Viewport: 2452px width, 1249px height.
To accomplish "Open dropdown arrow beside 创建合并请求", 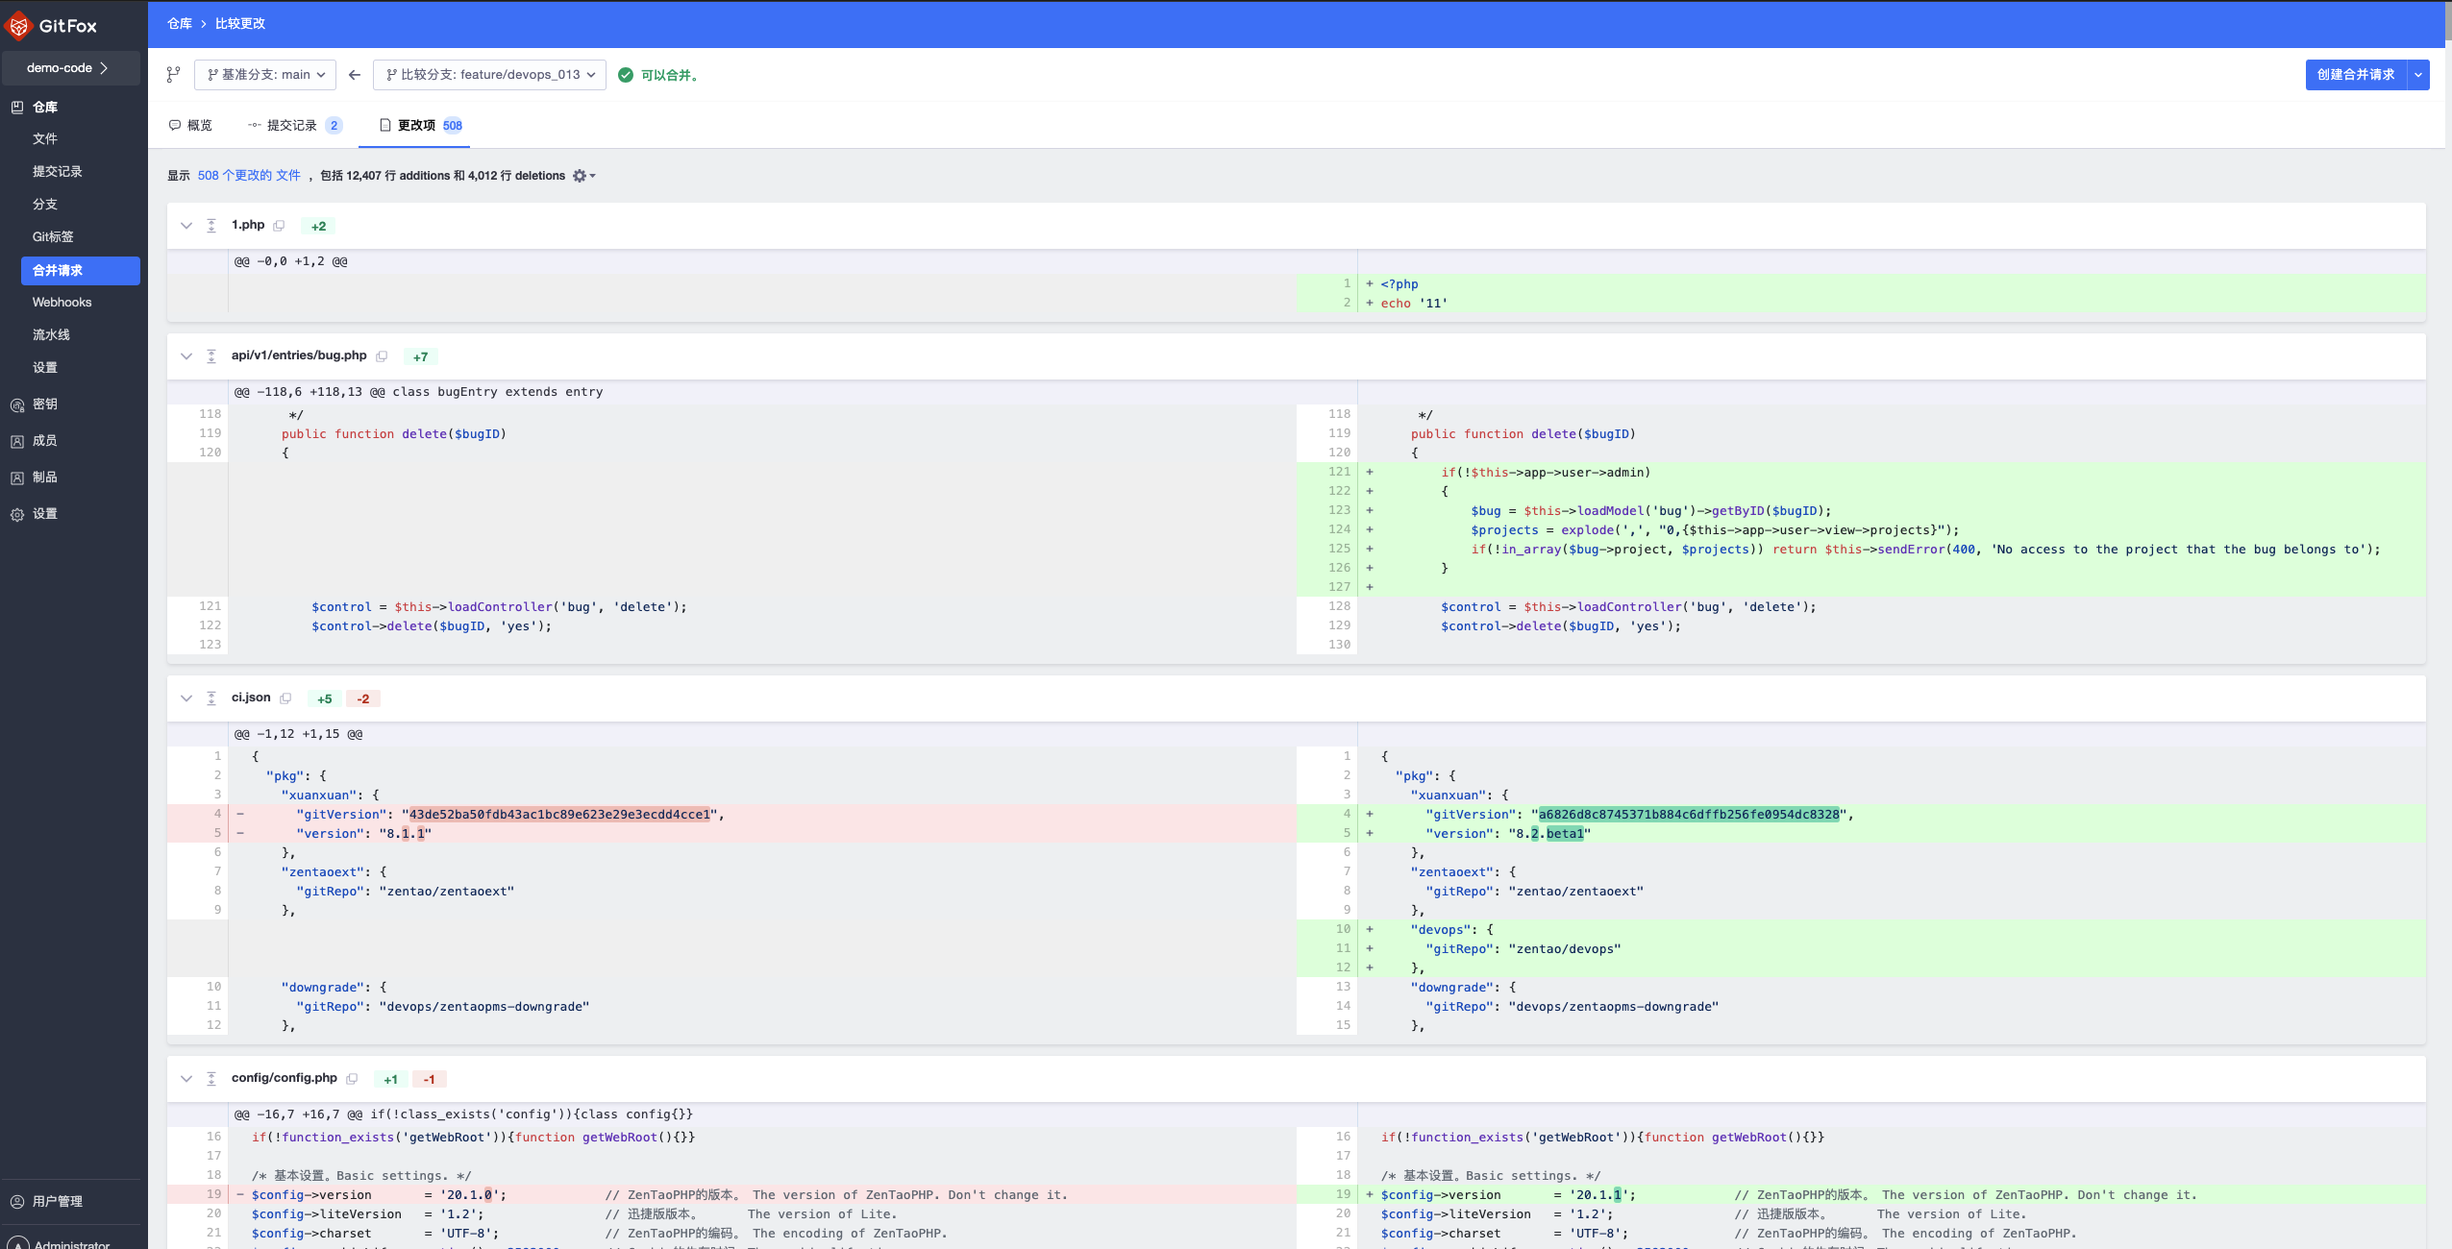I will coord(2418,75).
